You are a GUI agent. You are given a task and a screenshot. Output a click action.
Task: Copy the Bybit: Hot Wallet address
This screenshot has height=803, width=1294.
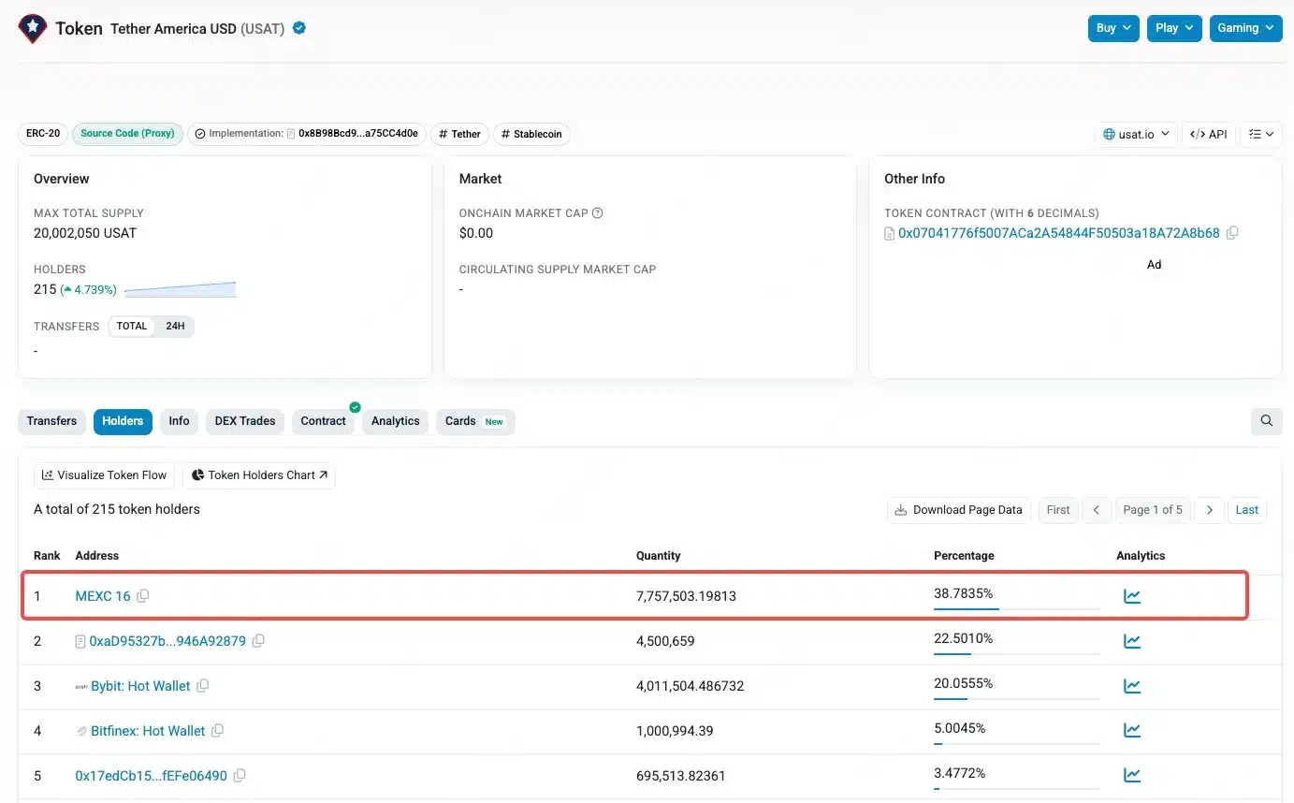[202, 685]
